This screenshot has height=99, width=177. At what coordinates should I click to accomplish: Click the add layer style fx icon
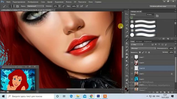click(153, 92)
